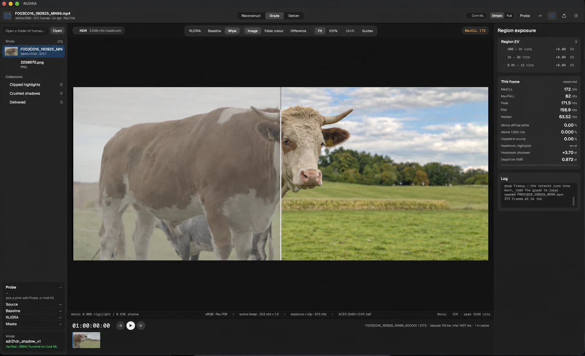Viewport: 585px width, 356px height.
Task: Expand the RUDRA probe row
Action: pyautogui.click(x=34, y=317)
